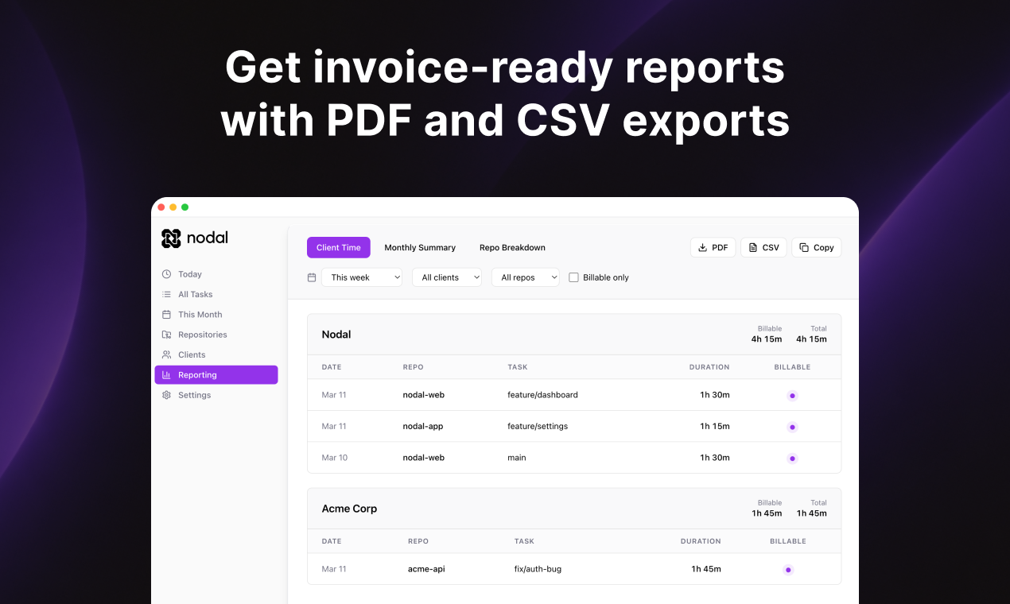Click the acme-api repo cell
This screenshot has height=604, width=1010.
(x=426, y=569)
